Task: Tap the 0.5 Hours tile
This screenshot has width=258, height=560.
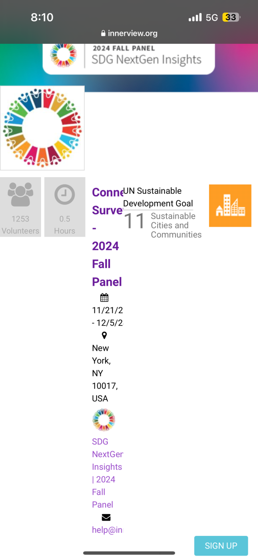Action: tap(65, 207)
